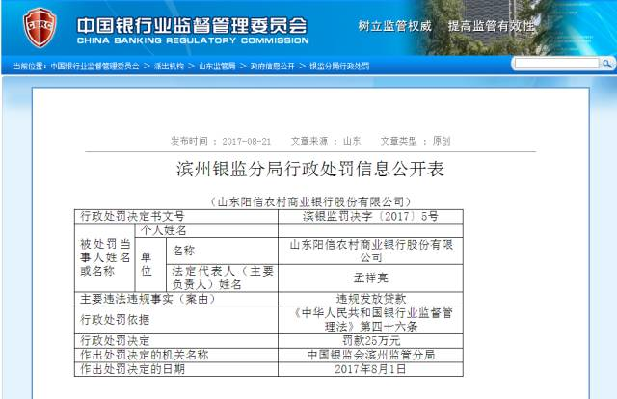Click cell 行政处罚依据

click(x=176, y=320)
